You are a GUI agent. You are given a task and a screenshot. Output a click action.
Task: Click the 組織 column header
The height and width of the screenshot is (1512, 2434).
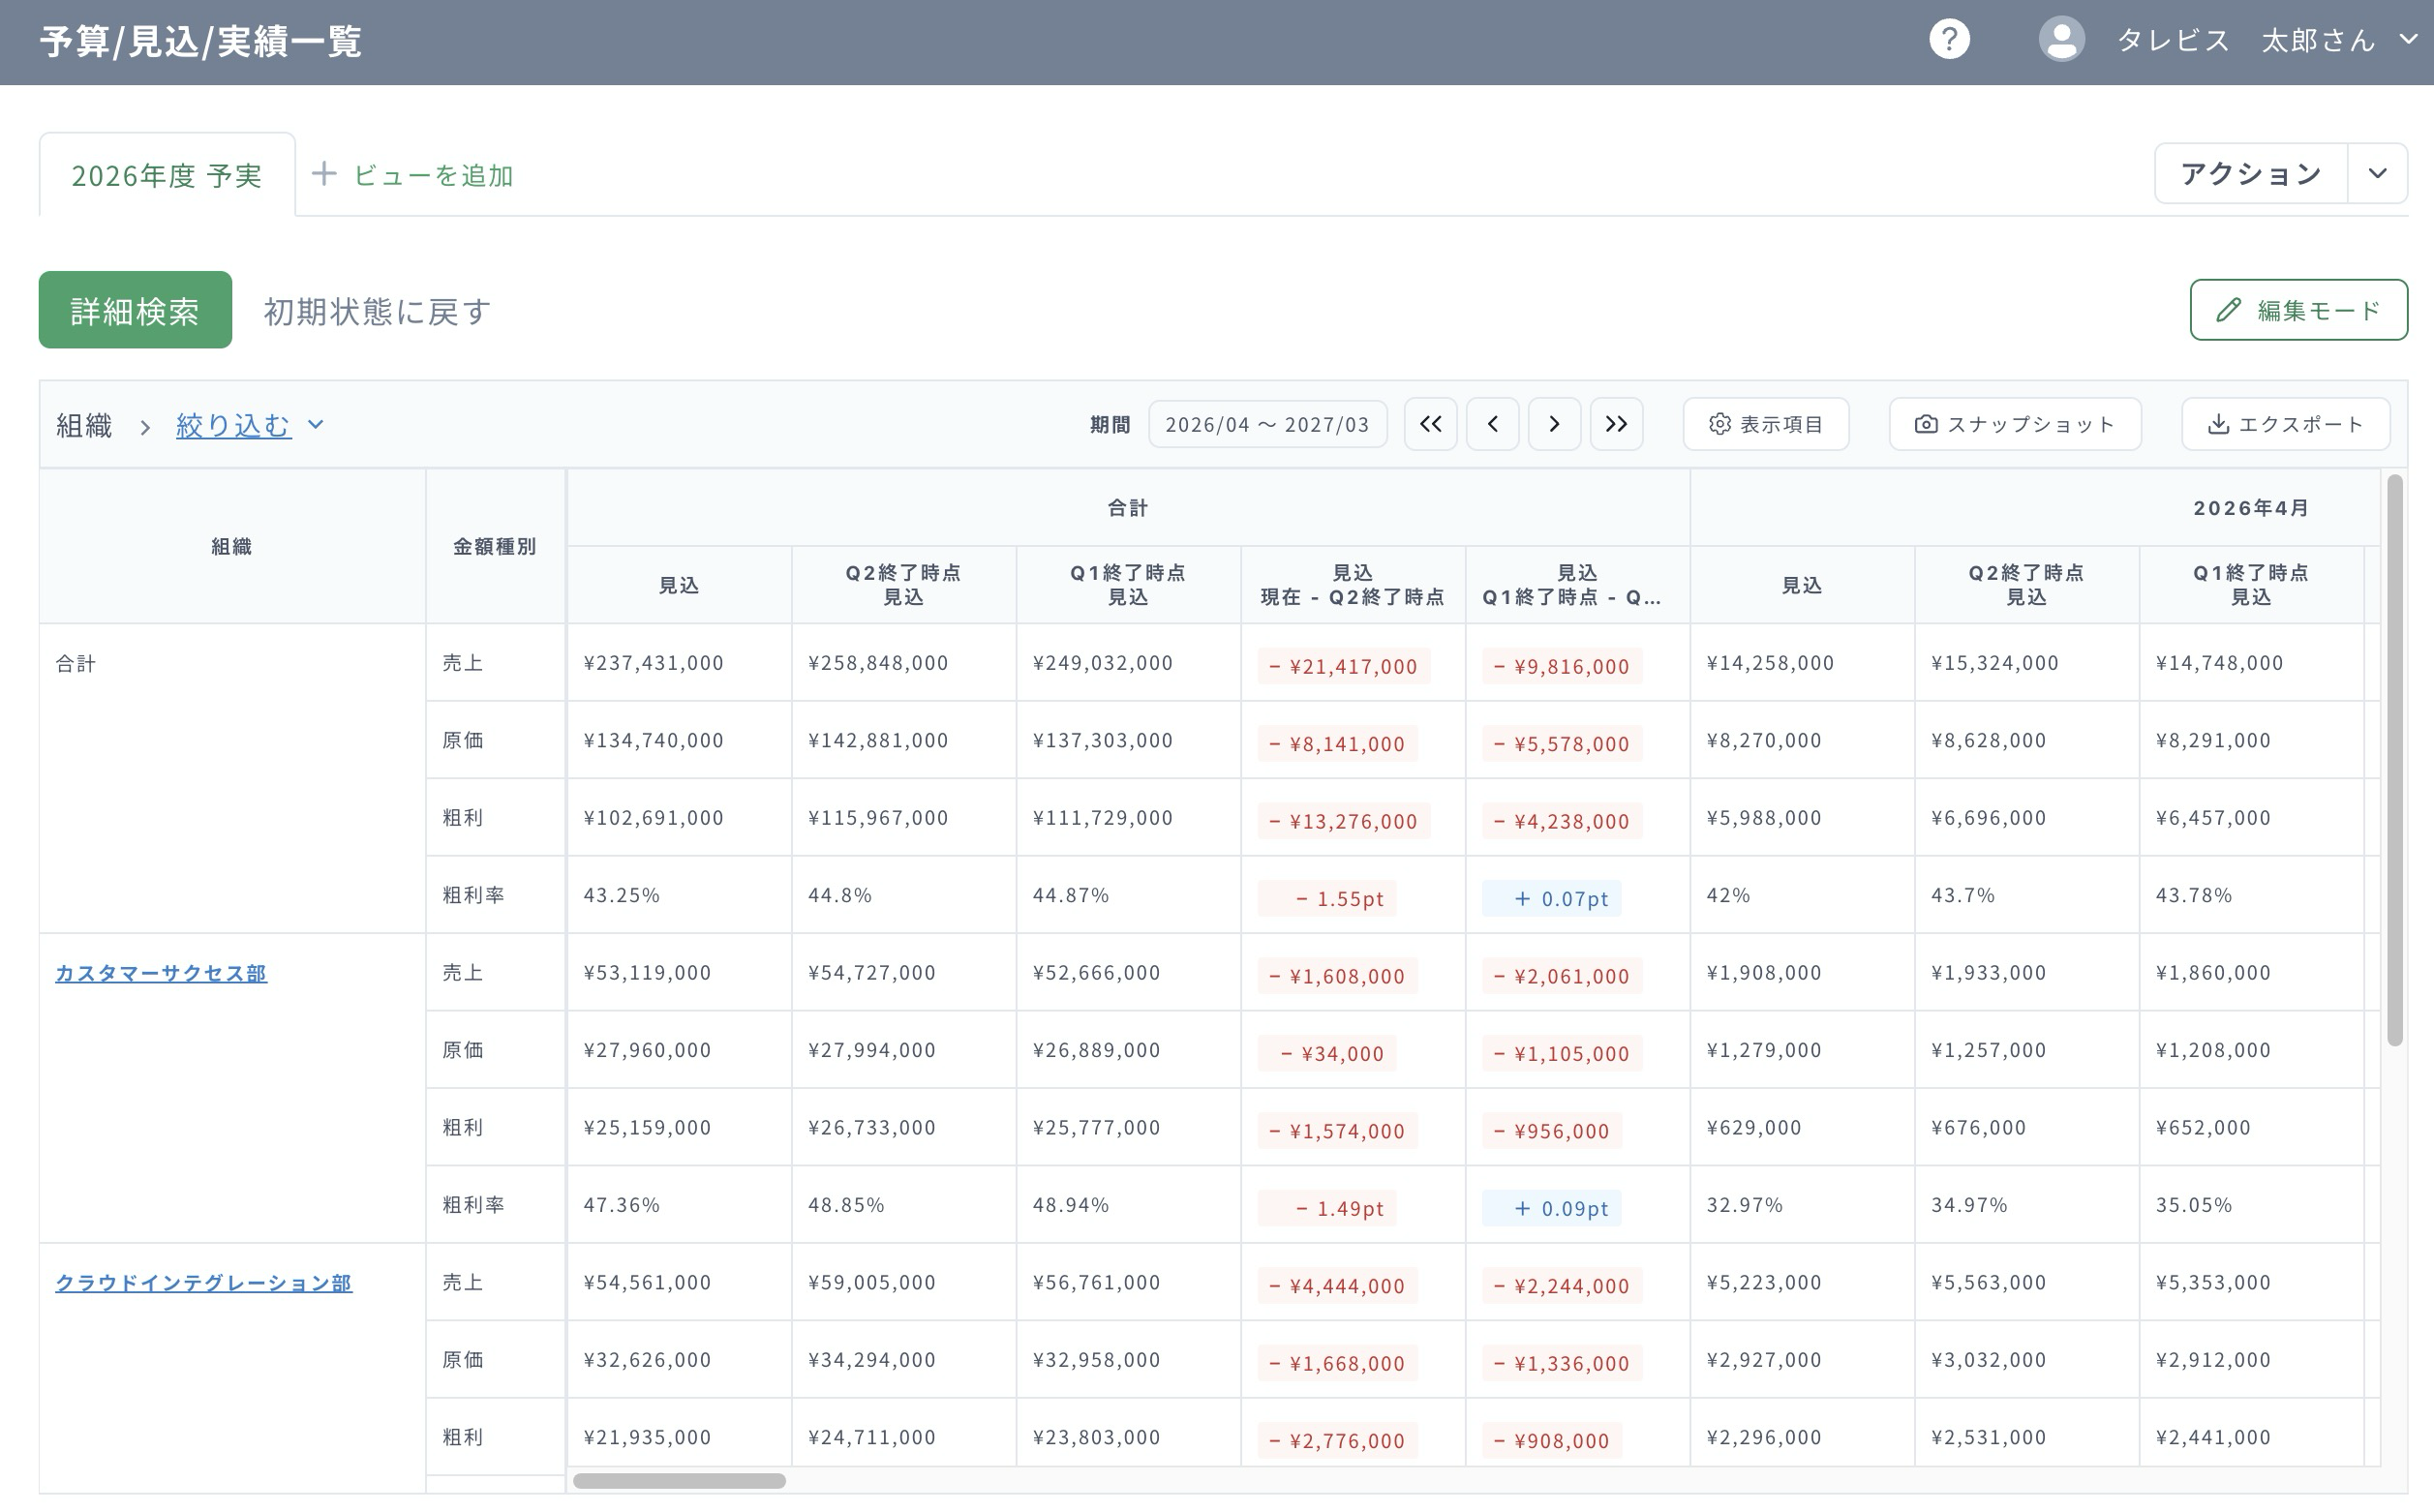click(232, 546)
